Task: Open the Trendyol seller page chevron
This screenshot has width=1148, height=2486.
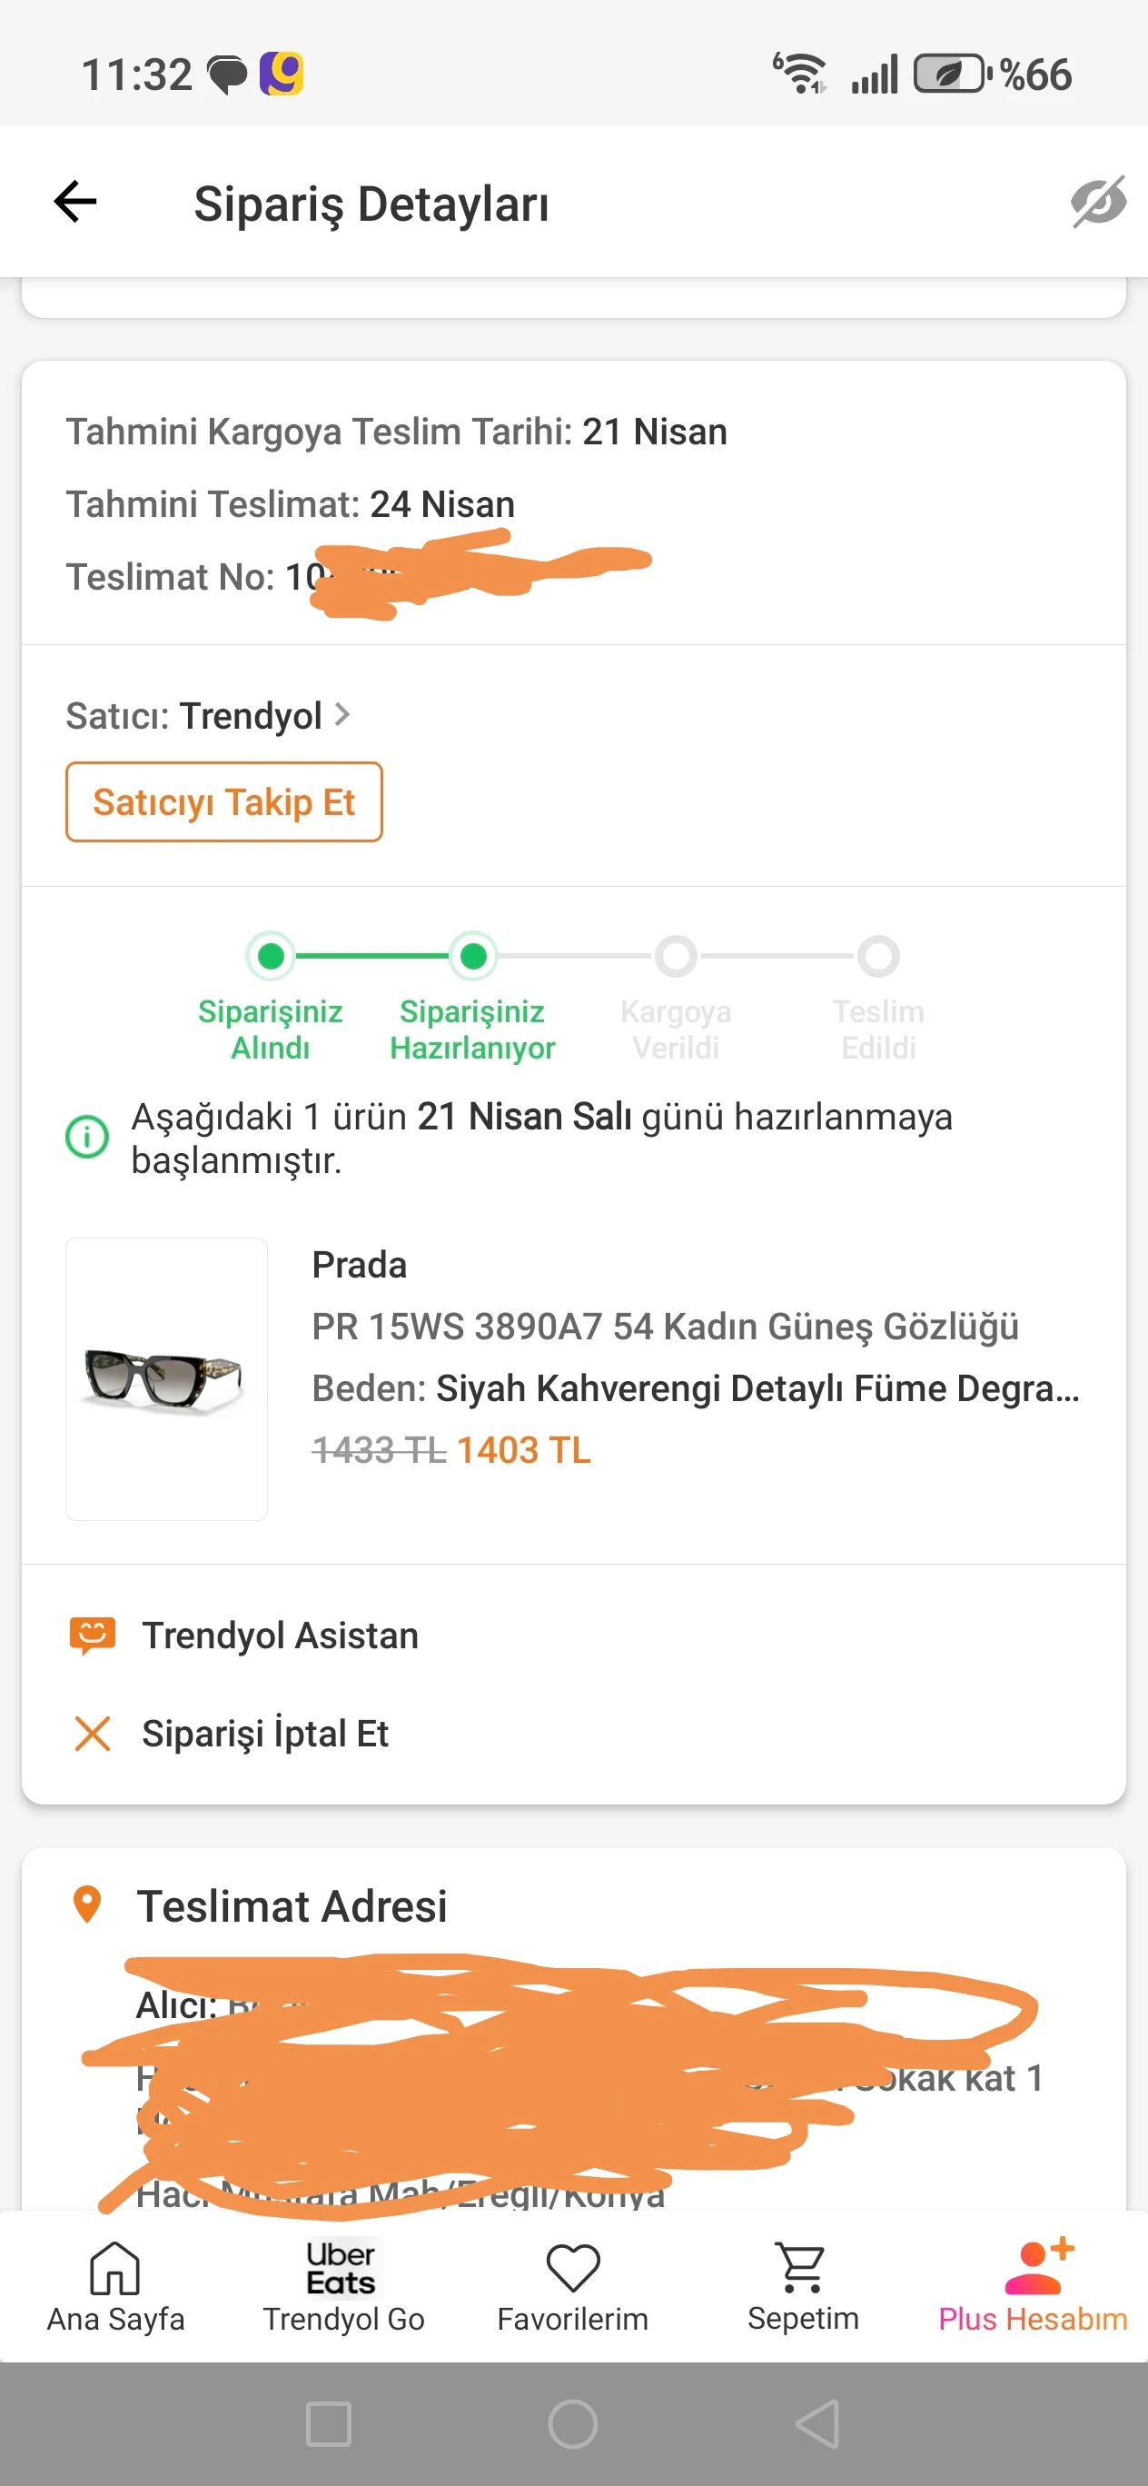Action: [341, 715]
